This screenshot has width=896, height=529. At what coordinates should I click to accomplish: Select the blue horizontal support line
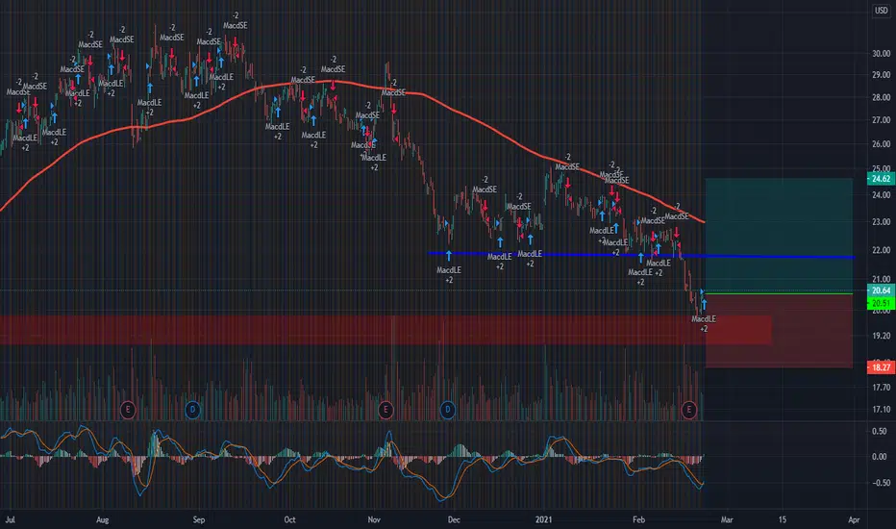(640, 255)
